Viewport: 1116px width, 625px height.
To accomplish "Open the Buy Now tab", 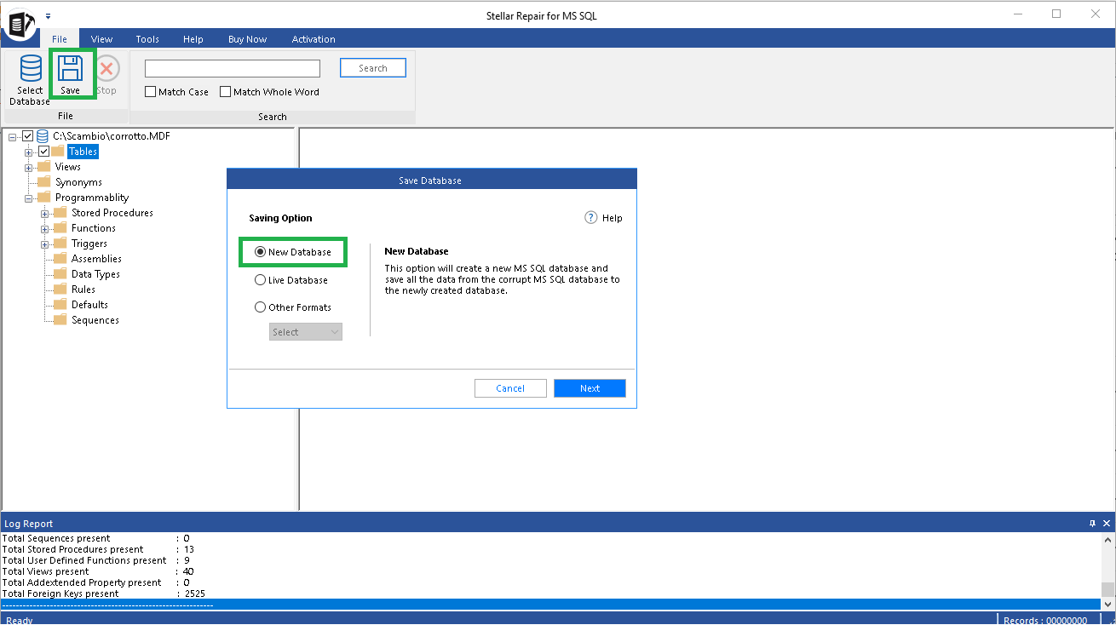I will (248, 39).
